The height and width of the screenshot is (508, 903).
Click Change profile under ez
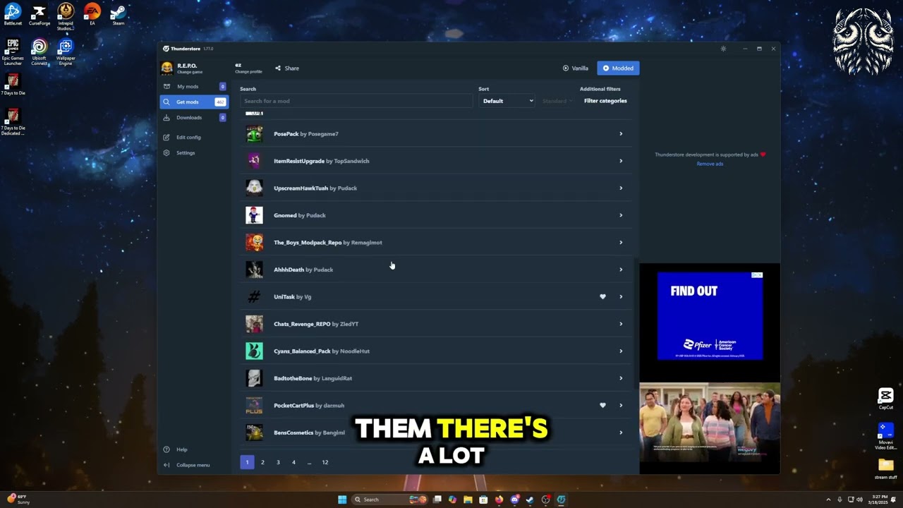[x=248, y=72]
